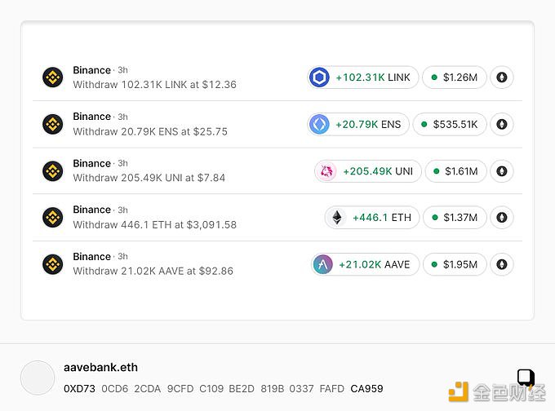The image size is (555, 411).
Task: Click the CA959 address ending segment
Action: (x=366, y=389)
